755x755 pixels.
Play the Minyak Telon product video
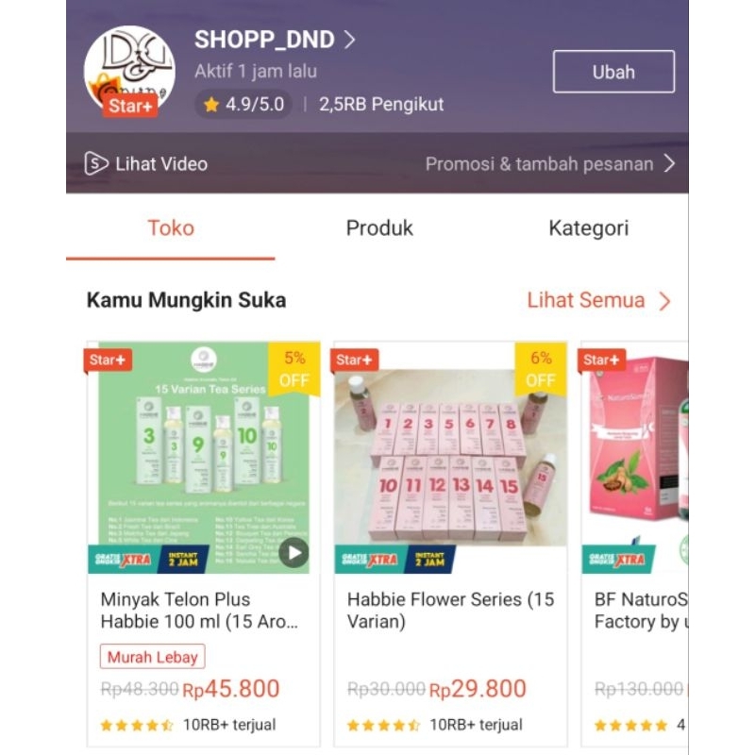pos(294,553)
